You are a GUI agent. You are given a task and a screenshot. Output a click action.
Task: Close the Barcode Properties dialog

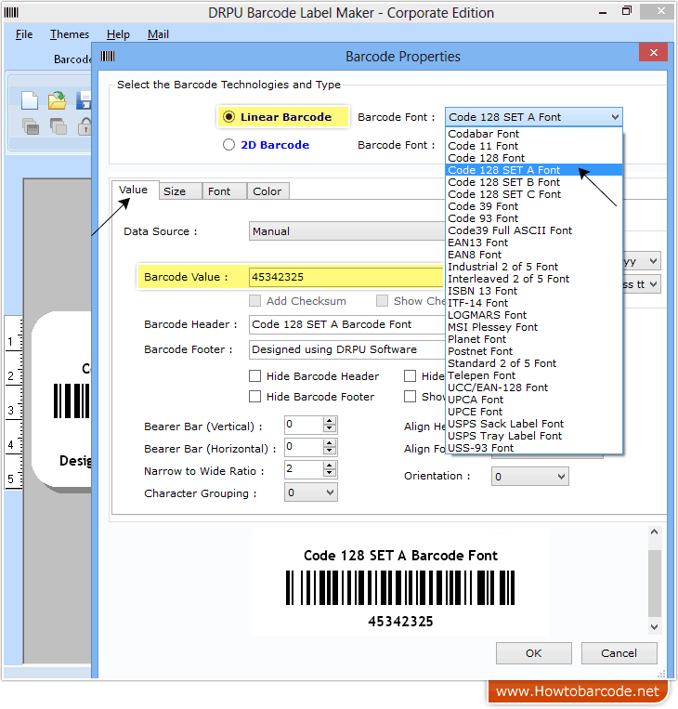click(x=654, y=52)
